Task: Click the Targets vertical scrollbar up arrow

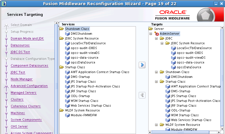Action: [x=222, y=28]
